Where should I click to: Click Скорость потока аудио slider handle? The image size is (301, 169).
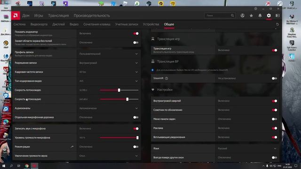tap(127, 99)
